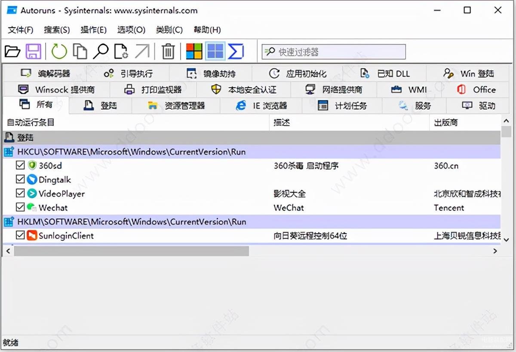Switch to the IE 浏览器 tab
Image resolution: width=516 pixels, height=352 pixels.
coord(261,106)
